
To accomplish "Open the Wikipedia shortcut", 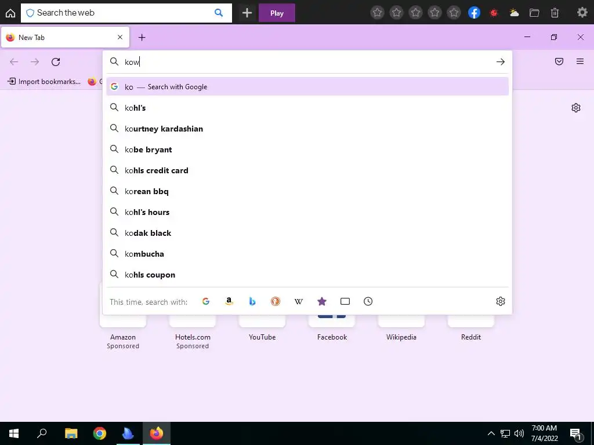I will point(401,329).
